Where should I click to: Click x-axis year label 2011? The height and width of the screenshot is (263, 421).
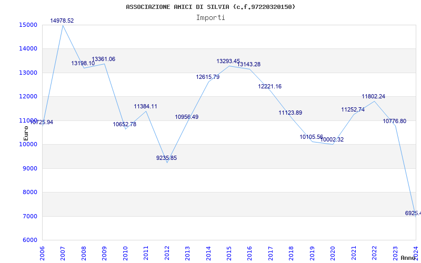[x=146, y=254]
